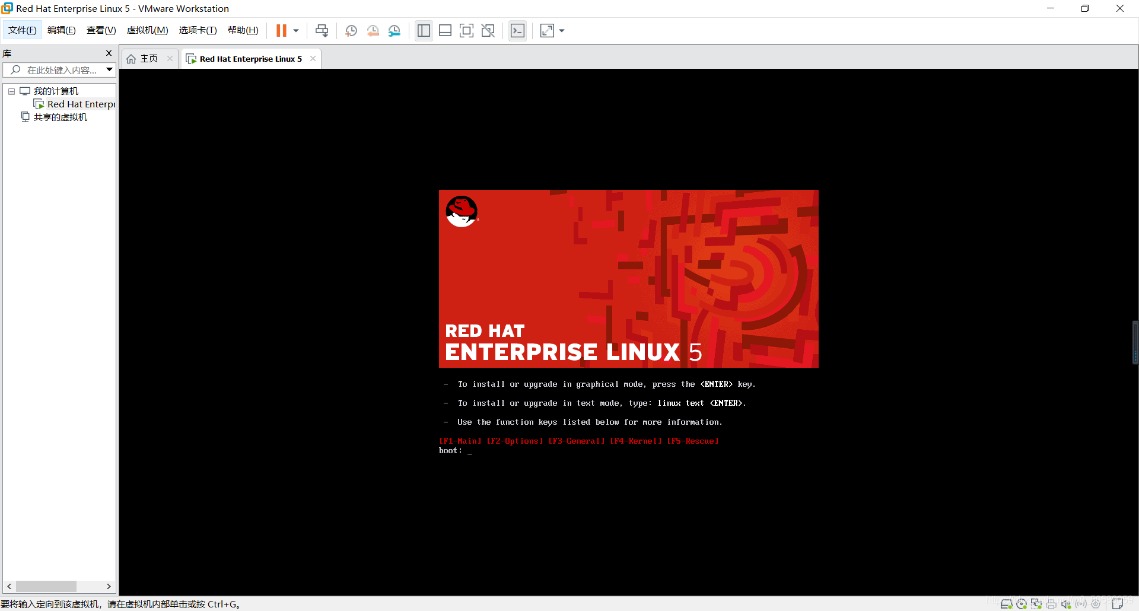Open the 帮助(H) menu

coord(243,30)
